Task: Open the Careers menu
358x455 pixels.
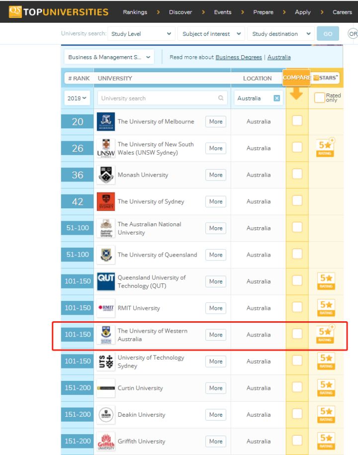Action: (342, 12)
